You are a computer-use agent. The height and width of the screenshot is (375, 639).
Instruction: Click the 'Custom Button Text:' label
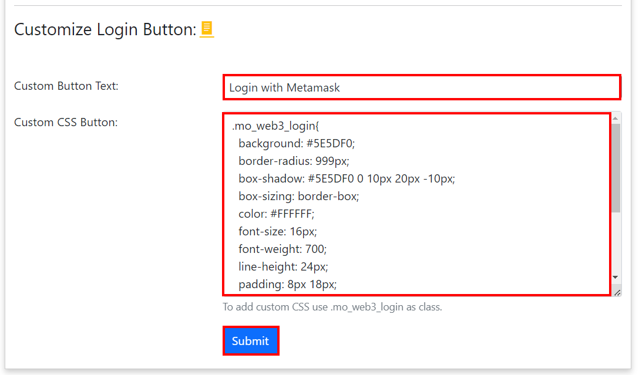tap(66, 86)
